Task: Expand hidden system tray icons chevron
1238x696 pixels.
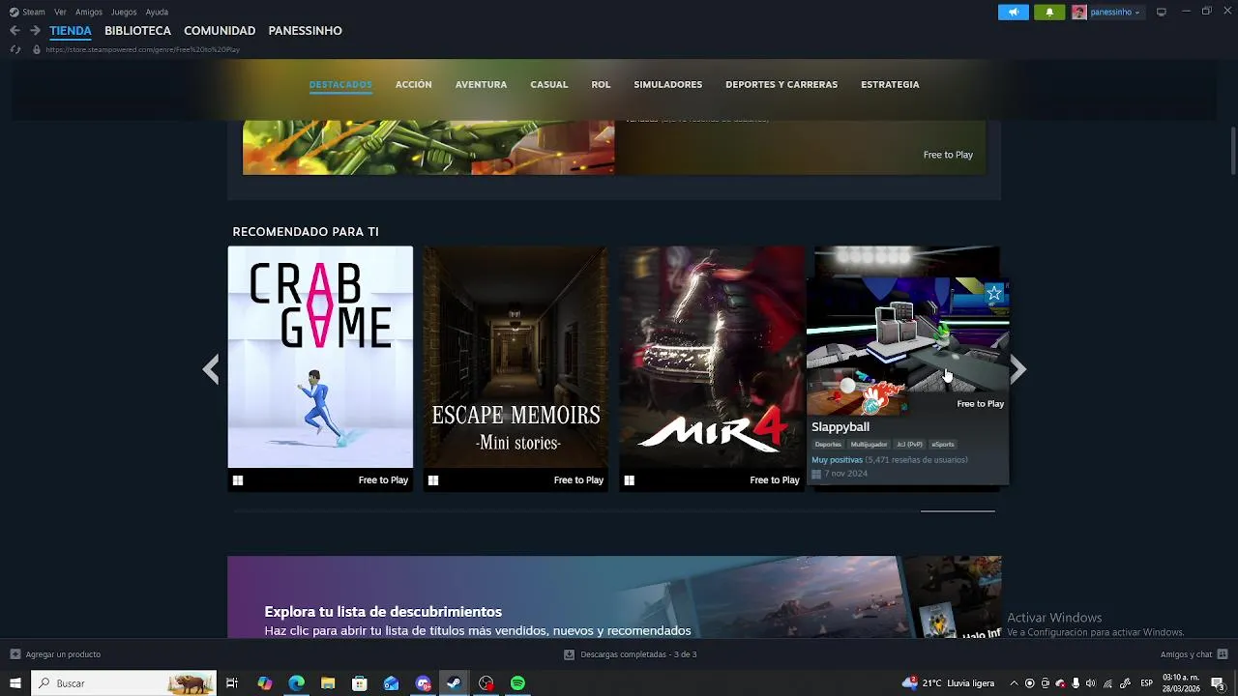Action: click(1014, 683)
